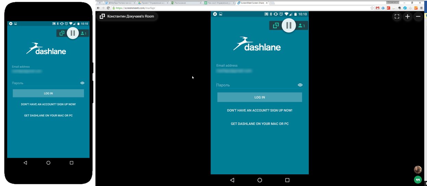Viewport: 427px width, 186px height.
Task: Tap Android back button in the browser view
Action: pos(232,180)
